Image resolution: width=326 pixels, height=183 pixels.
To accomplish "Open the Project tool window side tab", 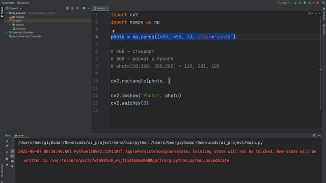I will point(2,12).
